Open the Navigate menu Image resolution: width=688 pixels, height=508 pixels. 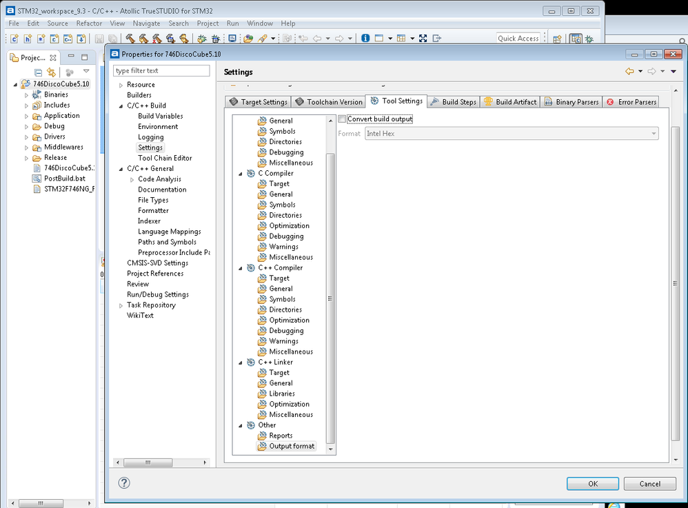click(x=147, y=23)
